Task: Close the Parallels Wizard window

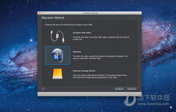Action: tap(39, 13)
